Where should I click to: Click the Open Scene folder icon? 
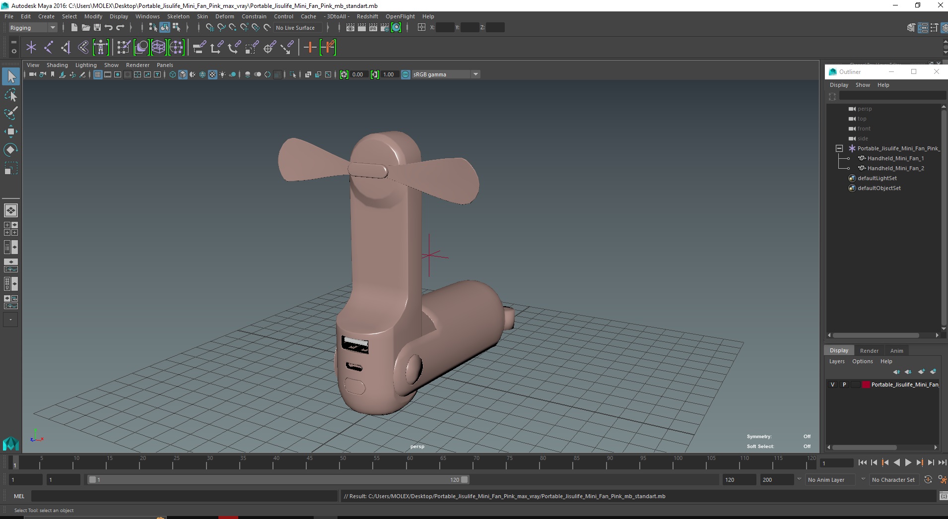[86, 28]
